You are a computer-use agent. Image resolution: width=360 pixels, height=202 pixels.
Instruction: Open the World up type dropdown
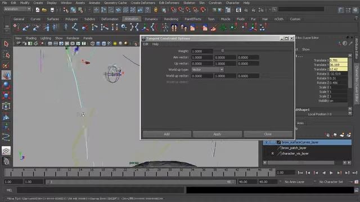pos(208,70)
